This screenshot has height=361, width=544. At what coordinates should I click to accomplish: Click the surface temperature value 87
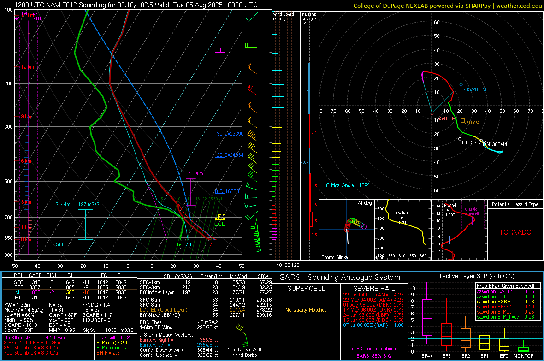[210, 244]
